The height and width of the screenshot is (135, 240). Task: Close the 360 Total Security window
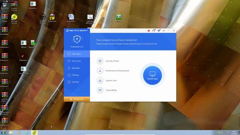pyautogui.click(x=174, y=31)
